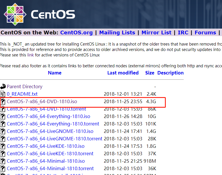Click the file icon beside LiveGNOME-1810.iso

[x=3, y=131]
